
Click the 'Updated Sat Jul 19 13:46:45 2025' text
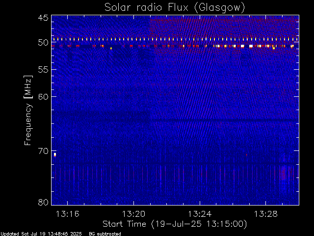point(41,234)
